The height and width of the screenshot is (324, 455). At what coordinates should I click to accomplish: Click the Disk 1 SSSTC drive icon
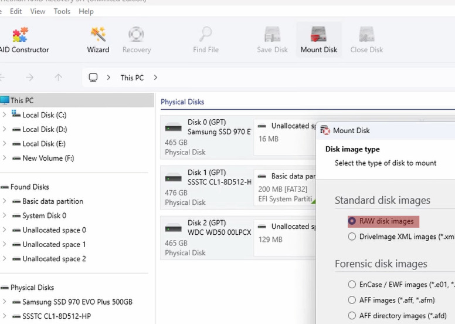(x=173, y=178)
